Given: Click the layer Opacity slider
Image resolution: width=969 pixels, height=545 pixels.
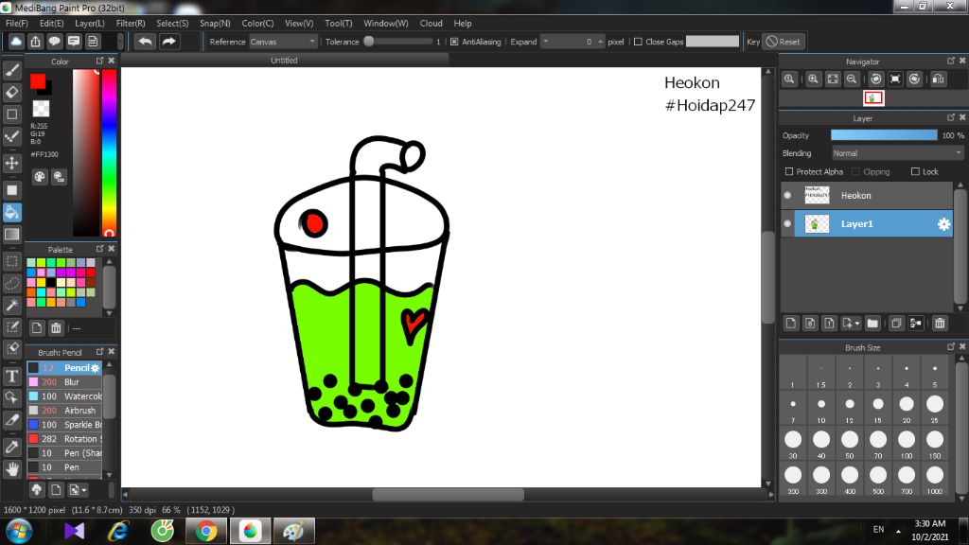Looking at the screenshot, I should pyautogui.click(x=884, y=135).
